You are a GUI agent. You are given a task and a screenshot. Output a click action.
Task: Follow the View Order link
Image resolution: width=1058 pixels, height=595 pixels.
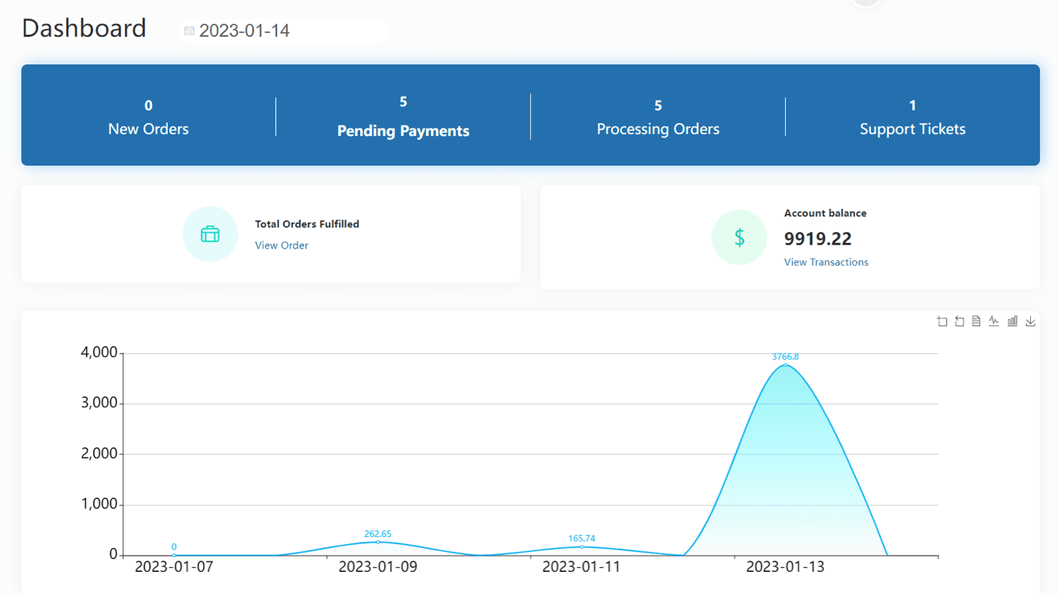[x=282, y=245]
